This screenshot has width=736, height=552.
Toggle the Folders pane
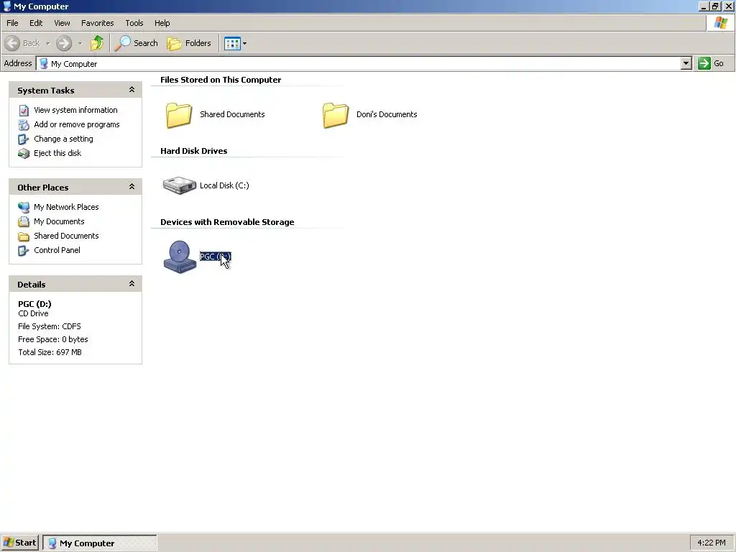coord(189,43)
